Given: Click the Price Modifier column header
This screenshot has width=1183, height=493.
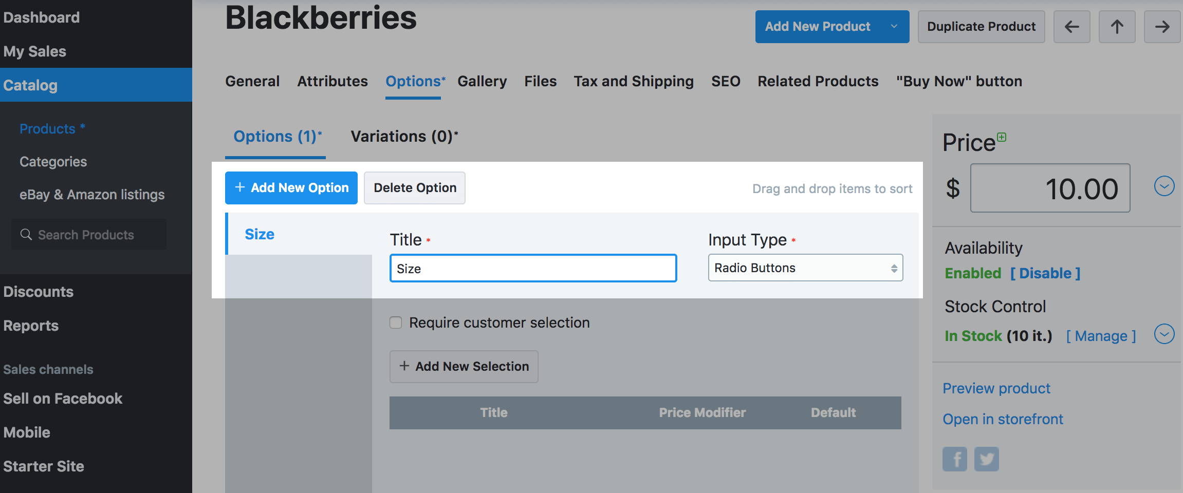Looking at the screenshot, I should pos(702,412).
